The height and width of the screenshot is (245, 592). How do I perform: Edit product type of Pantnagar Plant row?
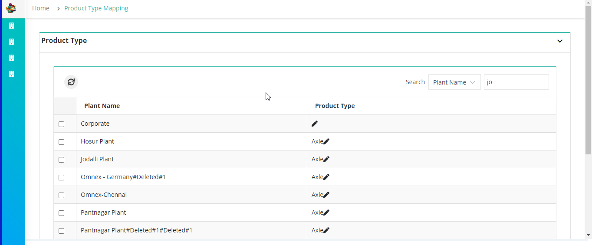(x=326, y=212)
